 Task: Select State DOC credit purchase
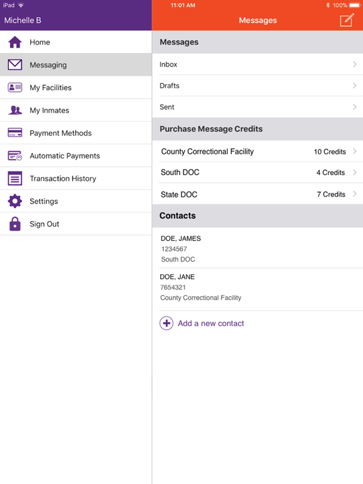[x=257, y=194]
